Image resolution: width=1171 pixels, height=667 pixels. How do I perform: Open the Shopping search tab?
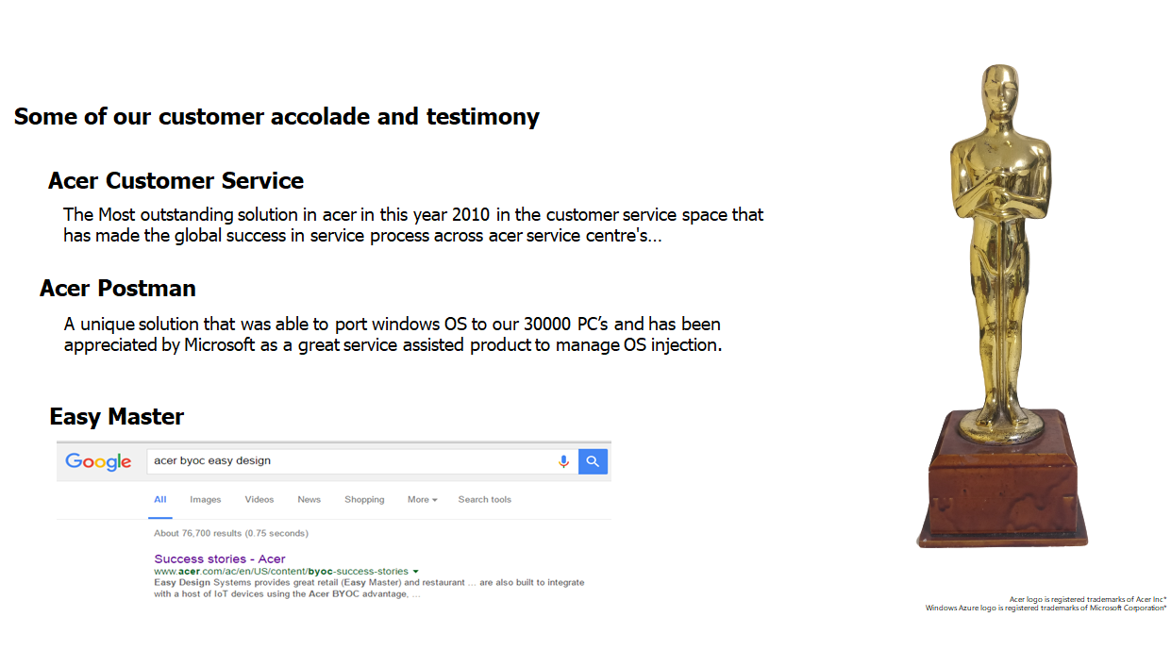click(x=364, y=500)
